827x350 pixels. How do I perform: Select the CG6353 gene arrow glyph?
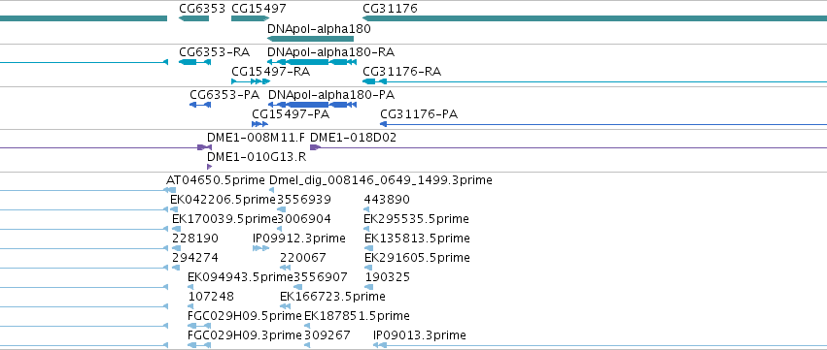[194, 19]
